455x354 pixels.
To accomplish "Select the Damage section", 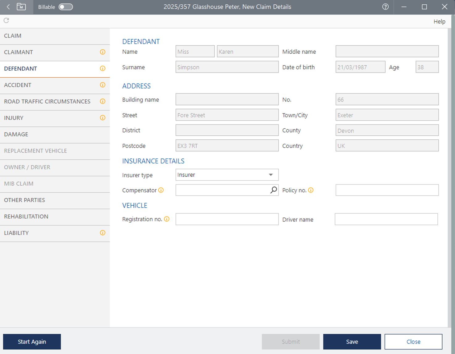I will pyautogui.click(x=16, y=134).
